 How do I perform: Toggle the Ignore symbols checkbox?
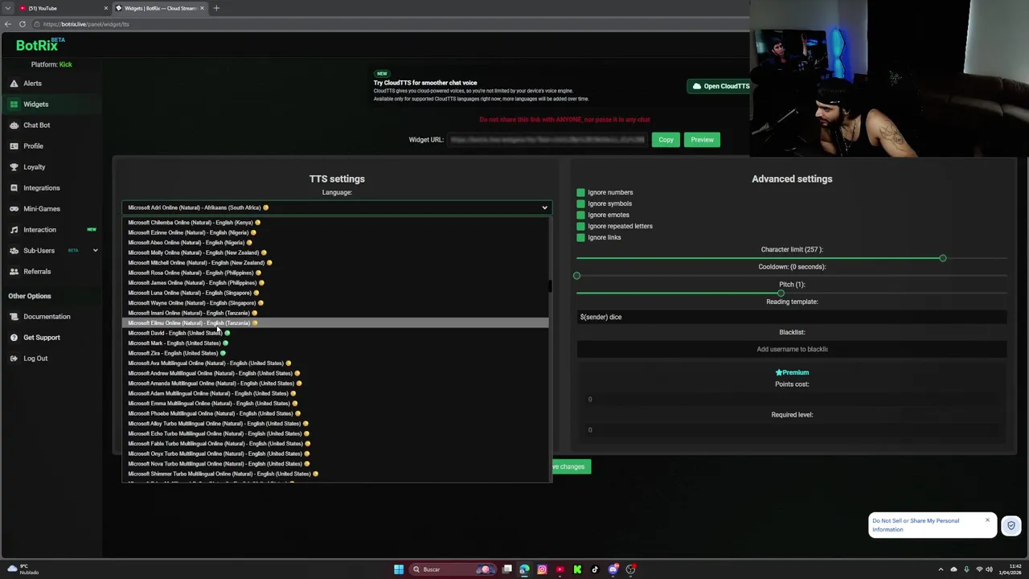coord(580,203)
